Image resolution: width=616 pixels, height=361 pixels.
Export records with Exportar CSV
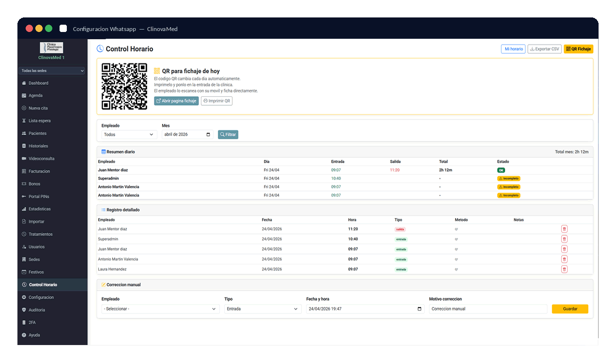tap(545, 49)
